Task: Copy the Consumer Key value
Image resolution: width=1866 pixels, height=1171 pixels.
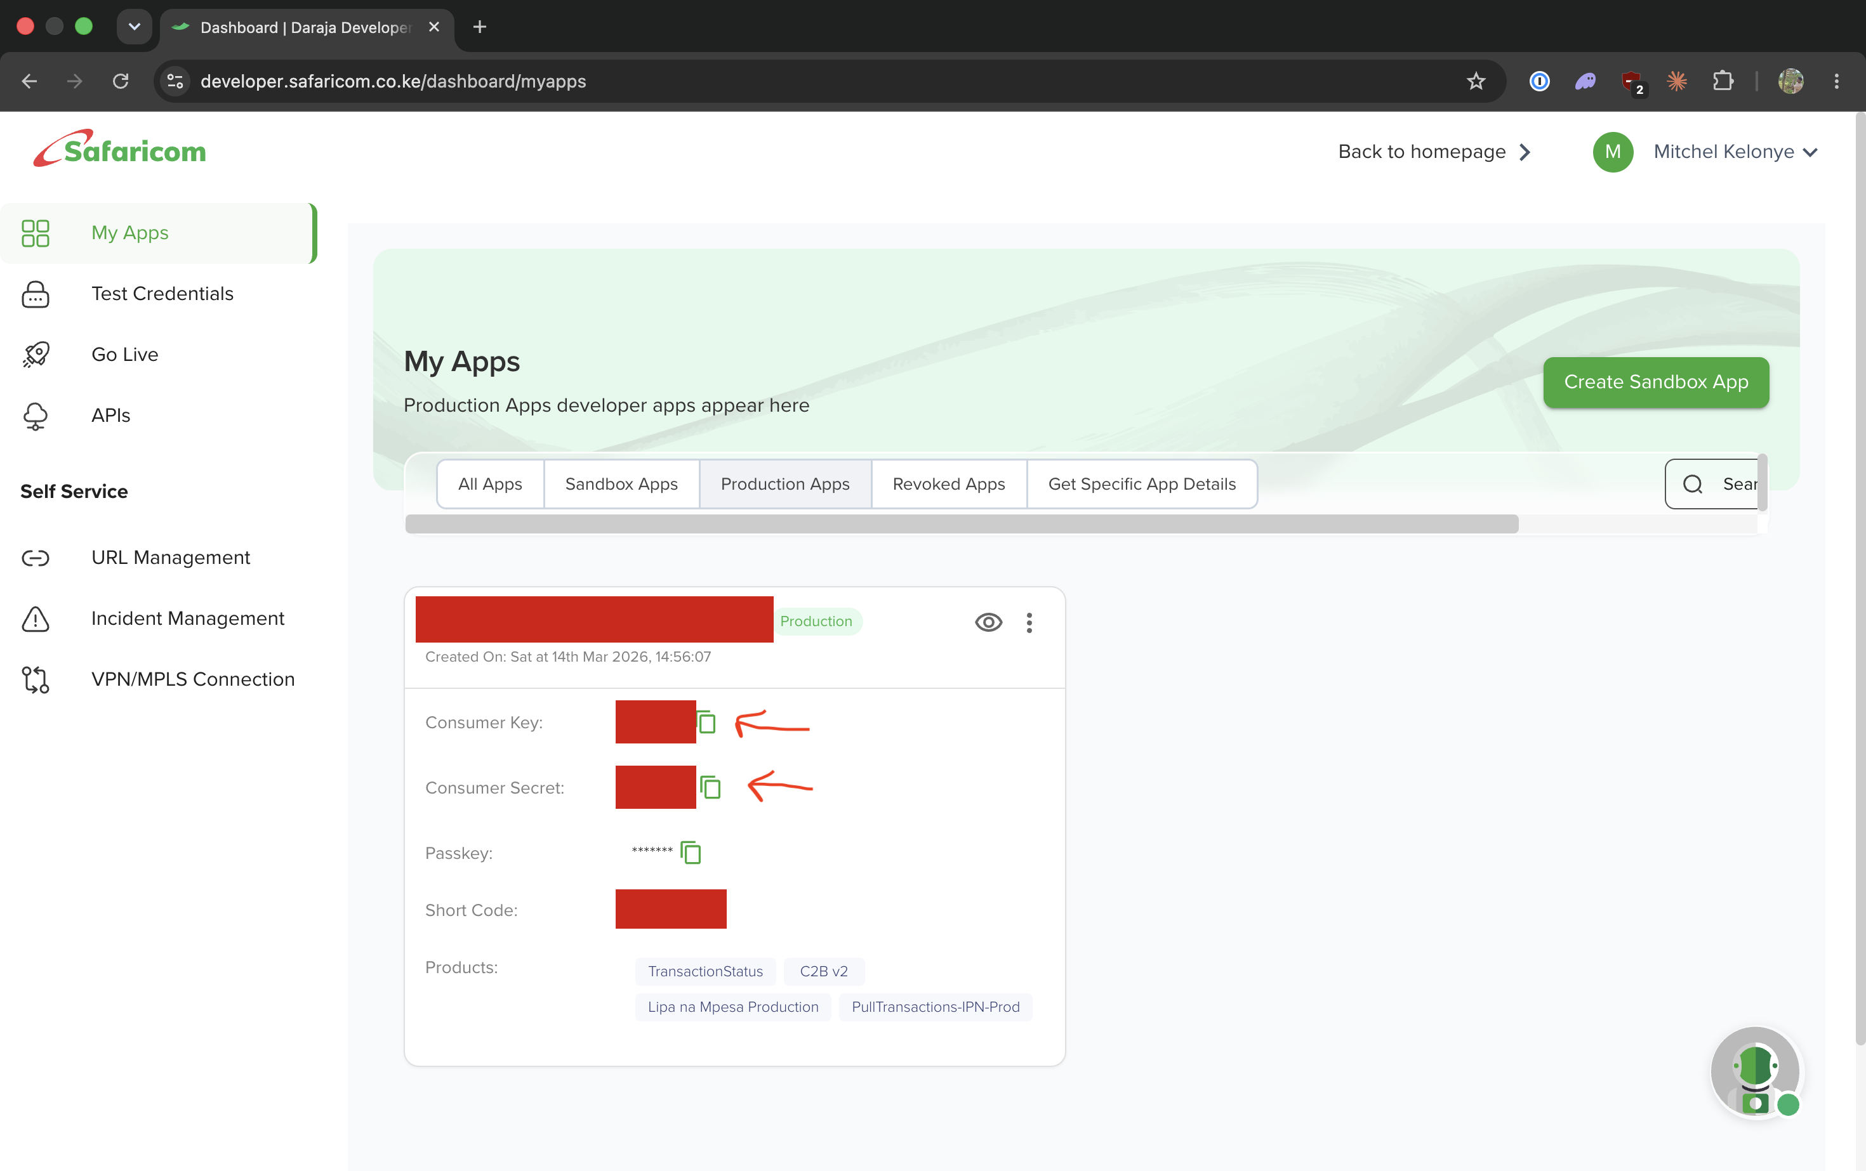Action: pyautogui.click(x=706, y=723)
